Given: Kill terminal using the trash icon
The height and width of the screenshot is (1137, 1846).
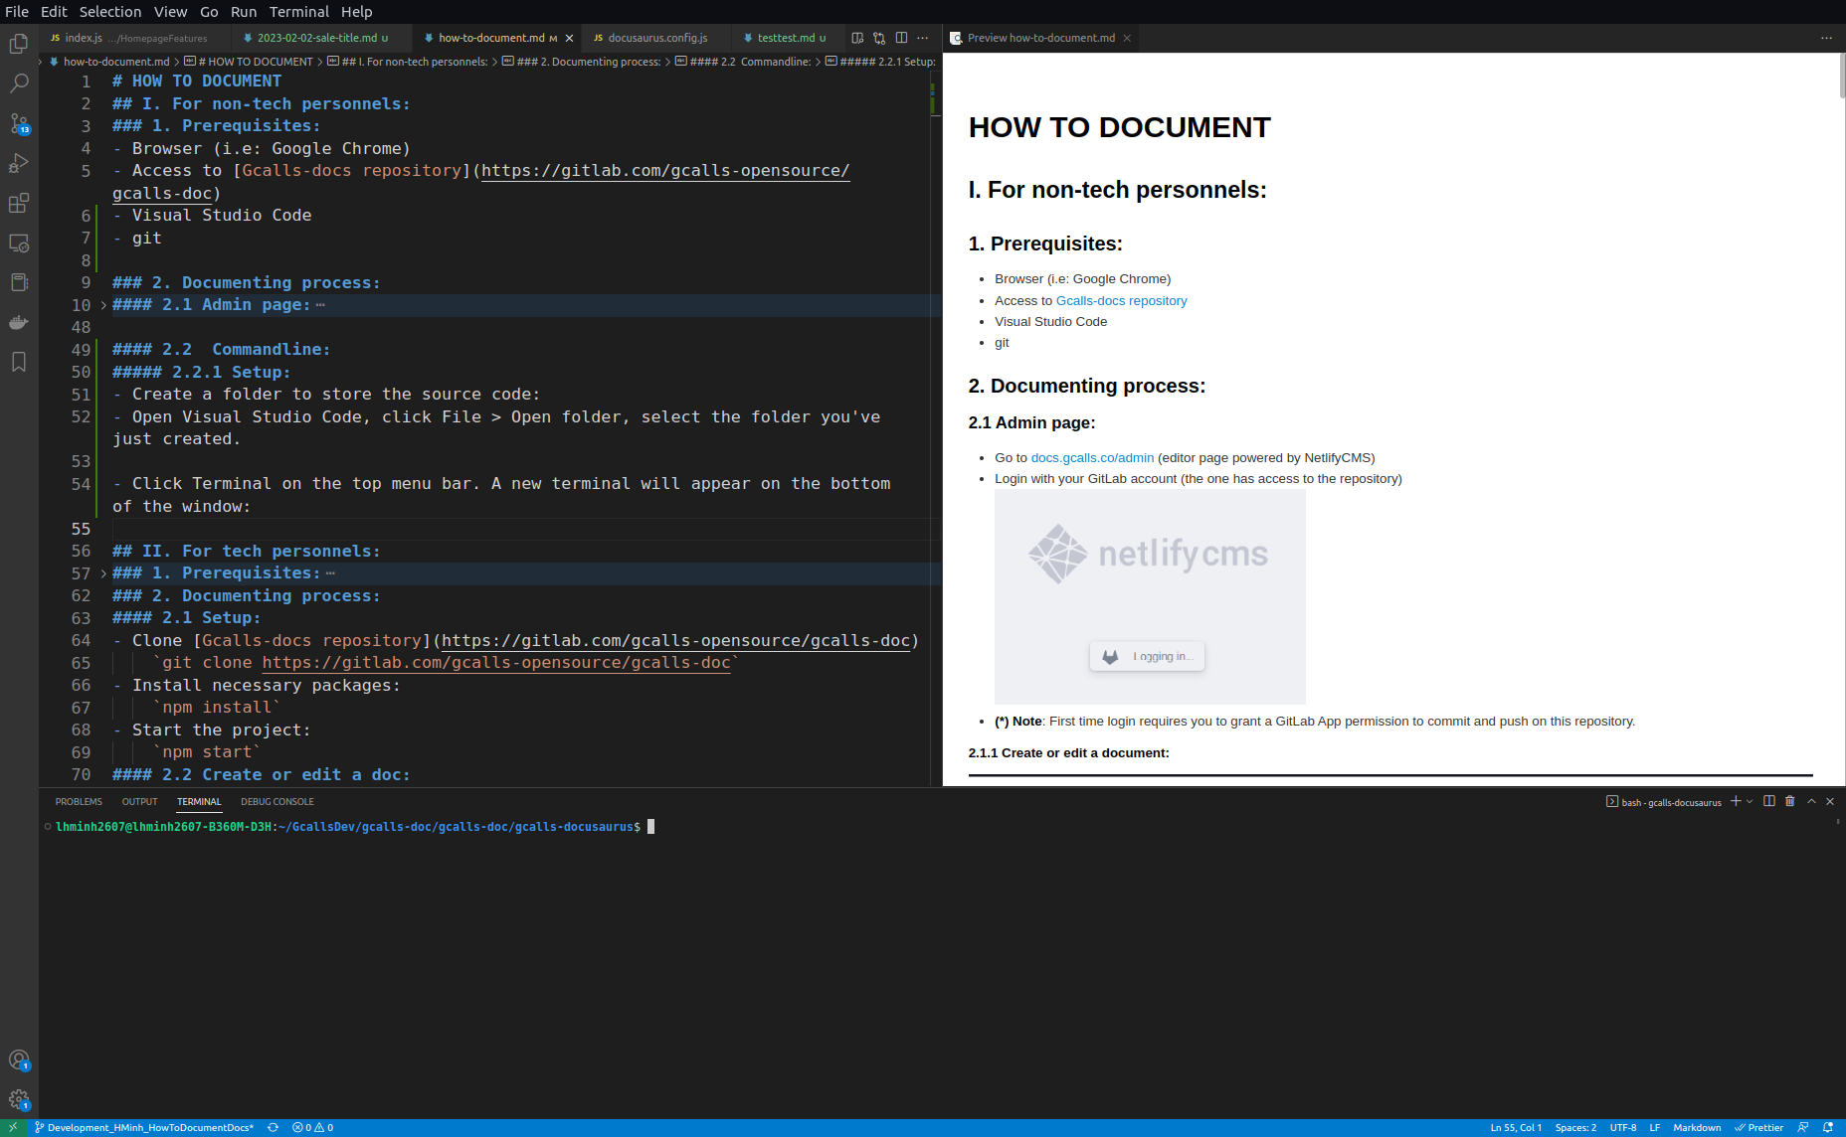Looking at the screenshot, I should point(1790,801).
